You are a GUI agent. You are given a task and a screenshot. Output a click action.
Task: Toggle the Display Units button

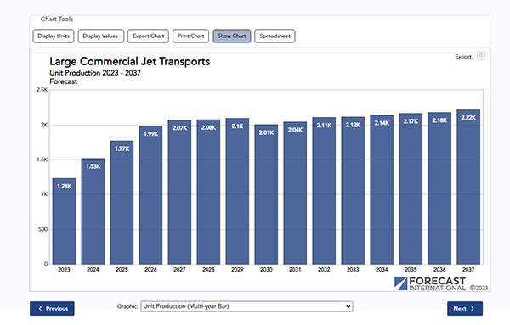tap(54, 36)
